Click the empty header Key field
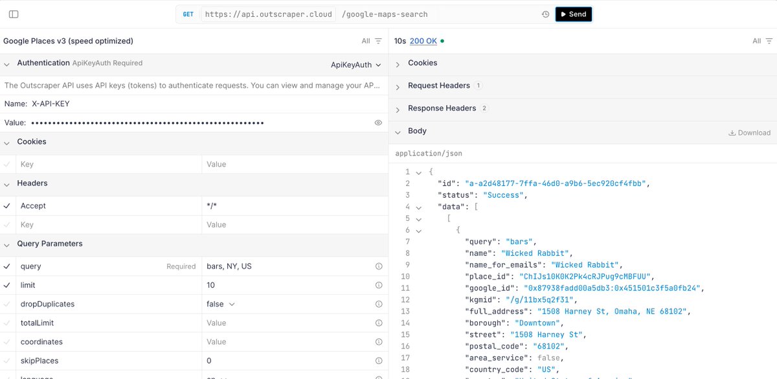The width and height of the screenshot is (777, 379). (x=109, y=225)
